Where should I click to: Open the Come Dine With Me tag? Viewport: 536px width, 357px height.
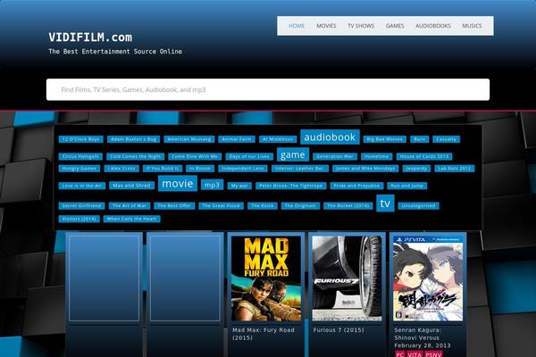(x=195, y=156)
